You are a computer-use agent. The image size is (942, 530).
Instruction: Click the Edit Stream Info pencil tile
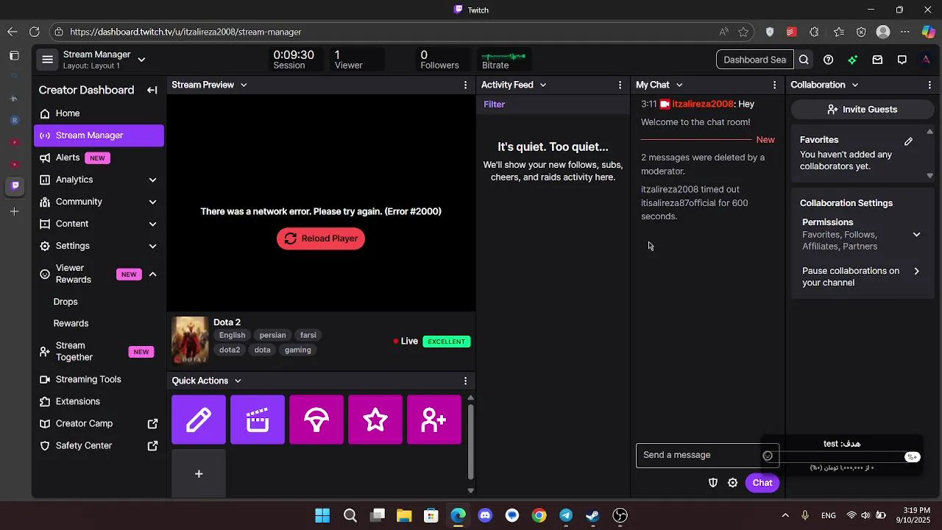coord(199,420)
